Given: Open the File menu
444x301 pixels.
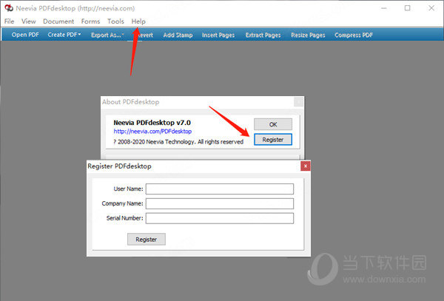Looking at the screenshot, I should 9,21.
